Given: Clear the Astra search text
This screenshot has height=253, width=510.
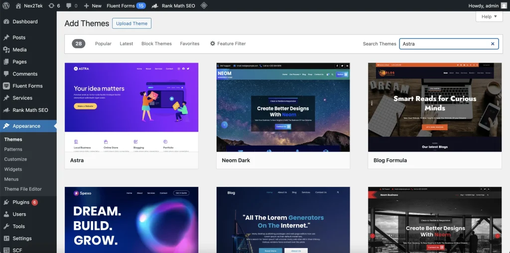Looking at the screenshot, I should (x=493, y=44).
